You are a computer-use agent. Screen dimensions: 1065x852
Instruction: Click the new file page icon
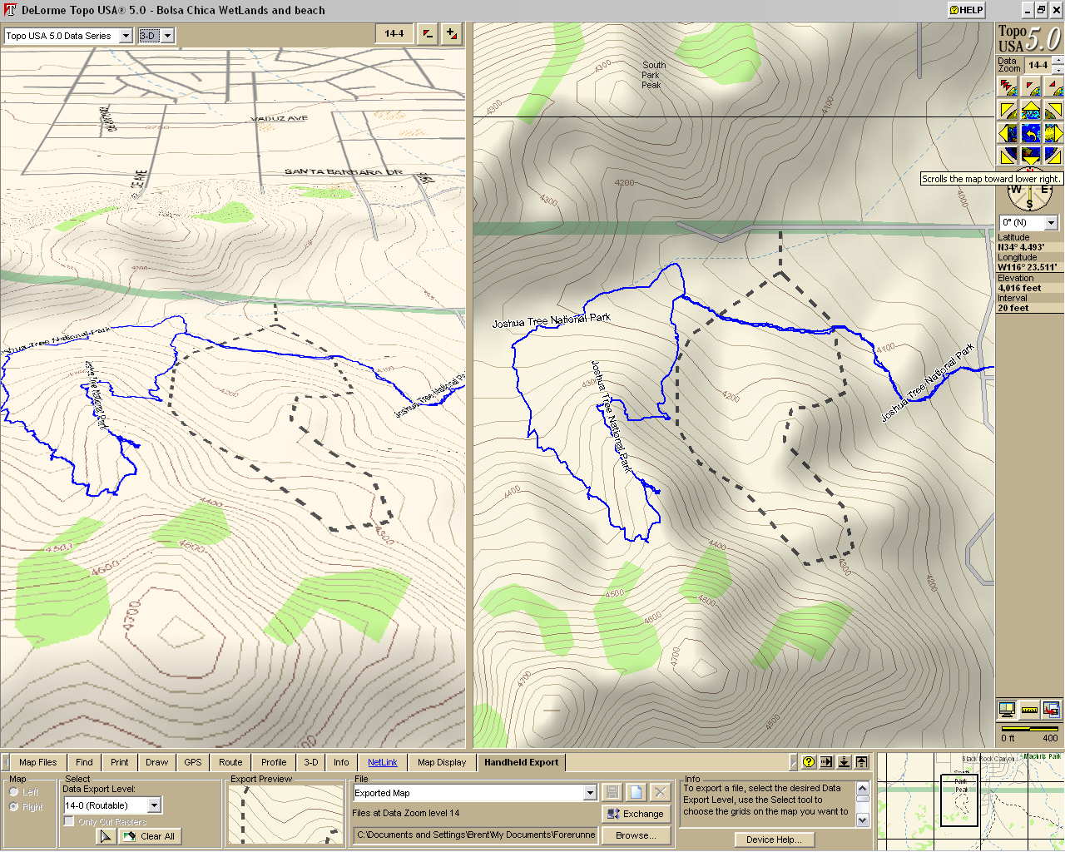636,792
